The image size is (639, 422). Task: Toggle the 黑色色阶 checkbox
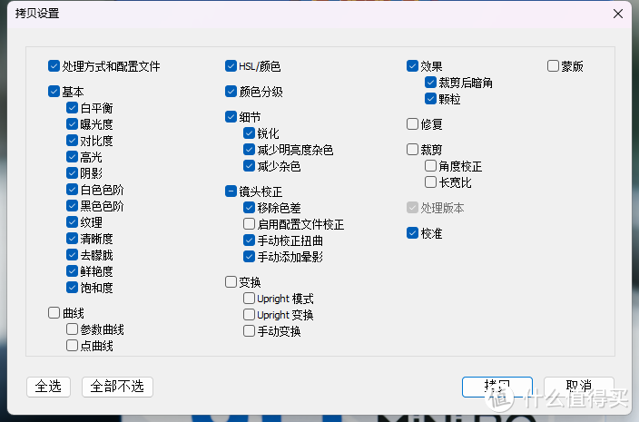(x=72, y=206)
